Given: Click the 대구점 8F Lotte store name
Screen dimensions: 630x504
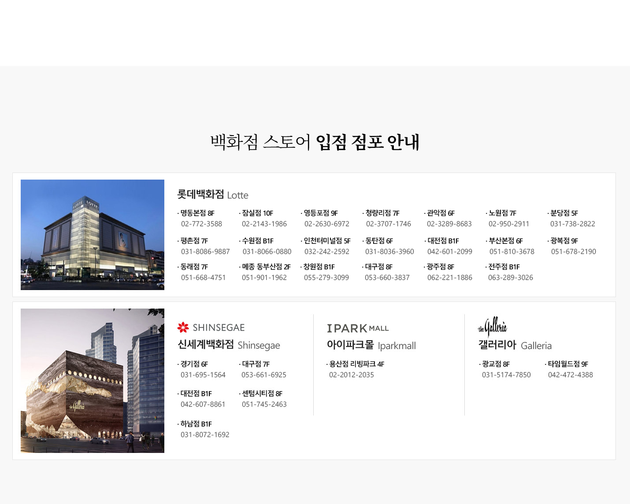Looking at the screenshot, I should 379,267.
